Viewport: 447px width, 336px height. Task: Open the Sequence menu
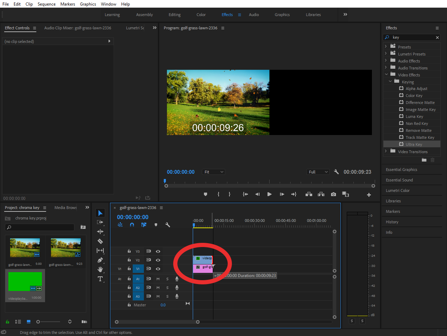point(46,4)
